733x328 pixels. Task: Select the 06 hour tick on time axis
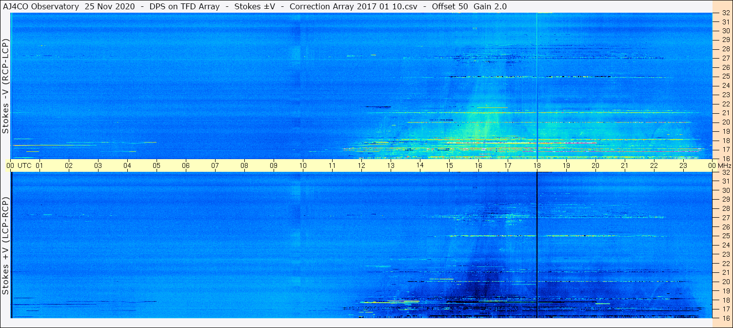(186, 165)
